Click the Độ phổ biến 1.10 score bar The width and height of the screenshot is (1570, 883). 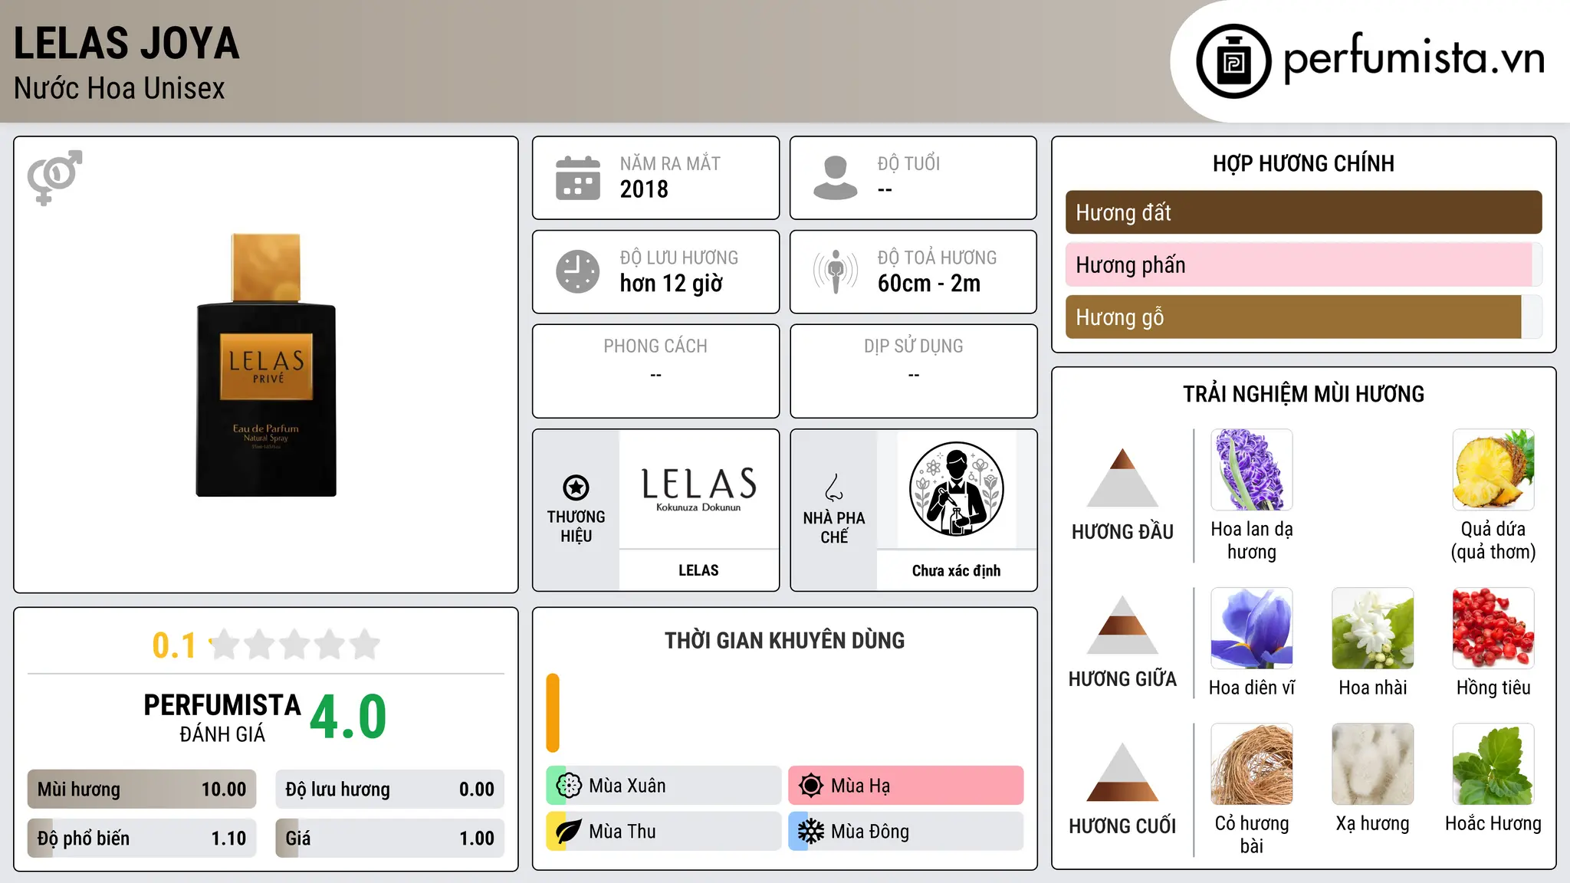click(142, 839)
